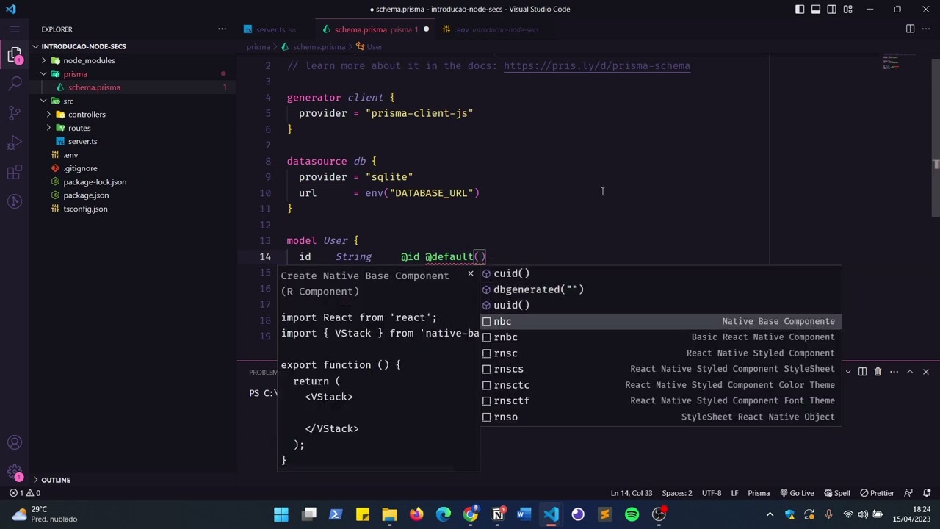Open errors and warnings in status bar
This screenshot has height=529, width=940.
point(25,493)
